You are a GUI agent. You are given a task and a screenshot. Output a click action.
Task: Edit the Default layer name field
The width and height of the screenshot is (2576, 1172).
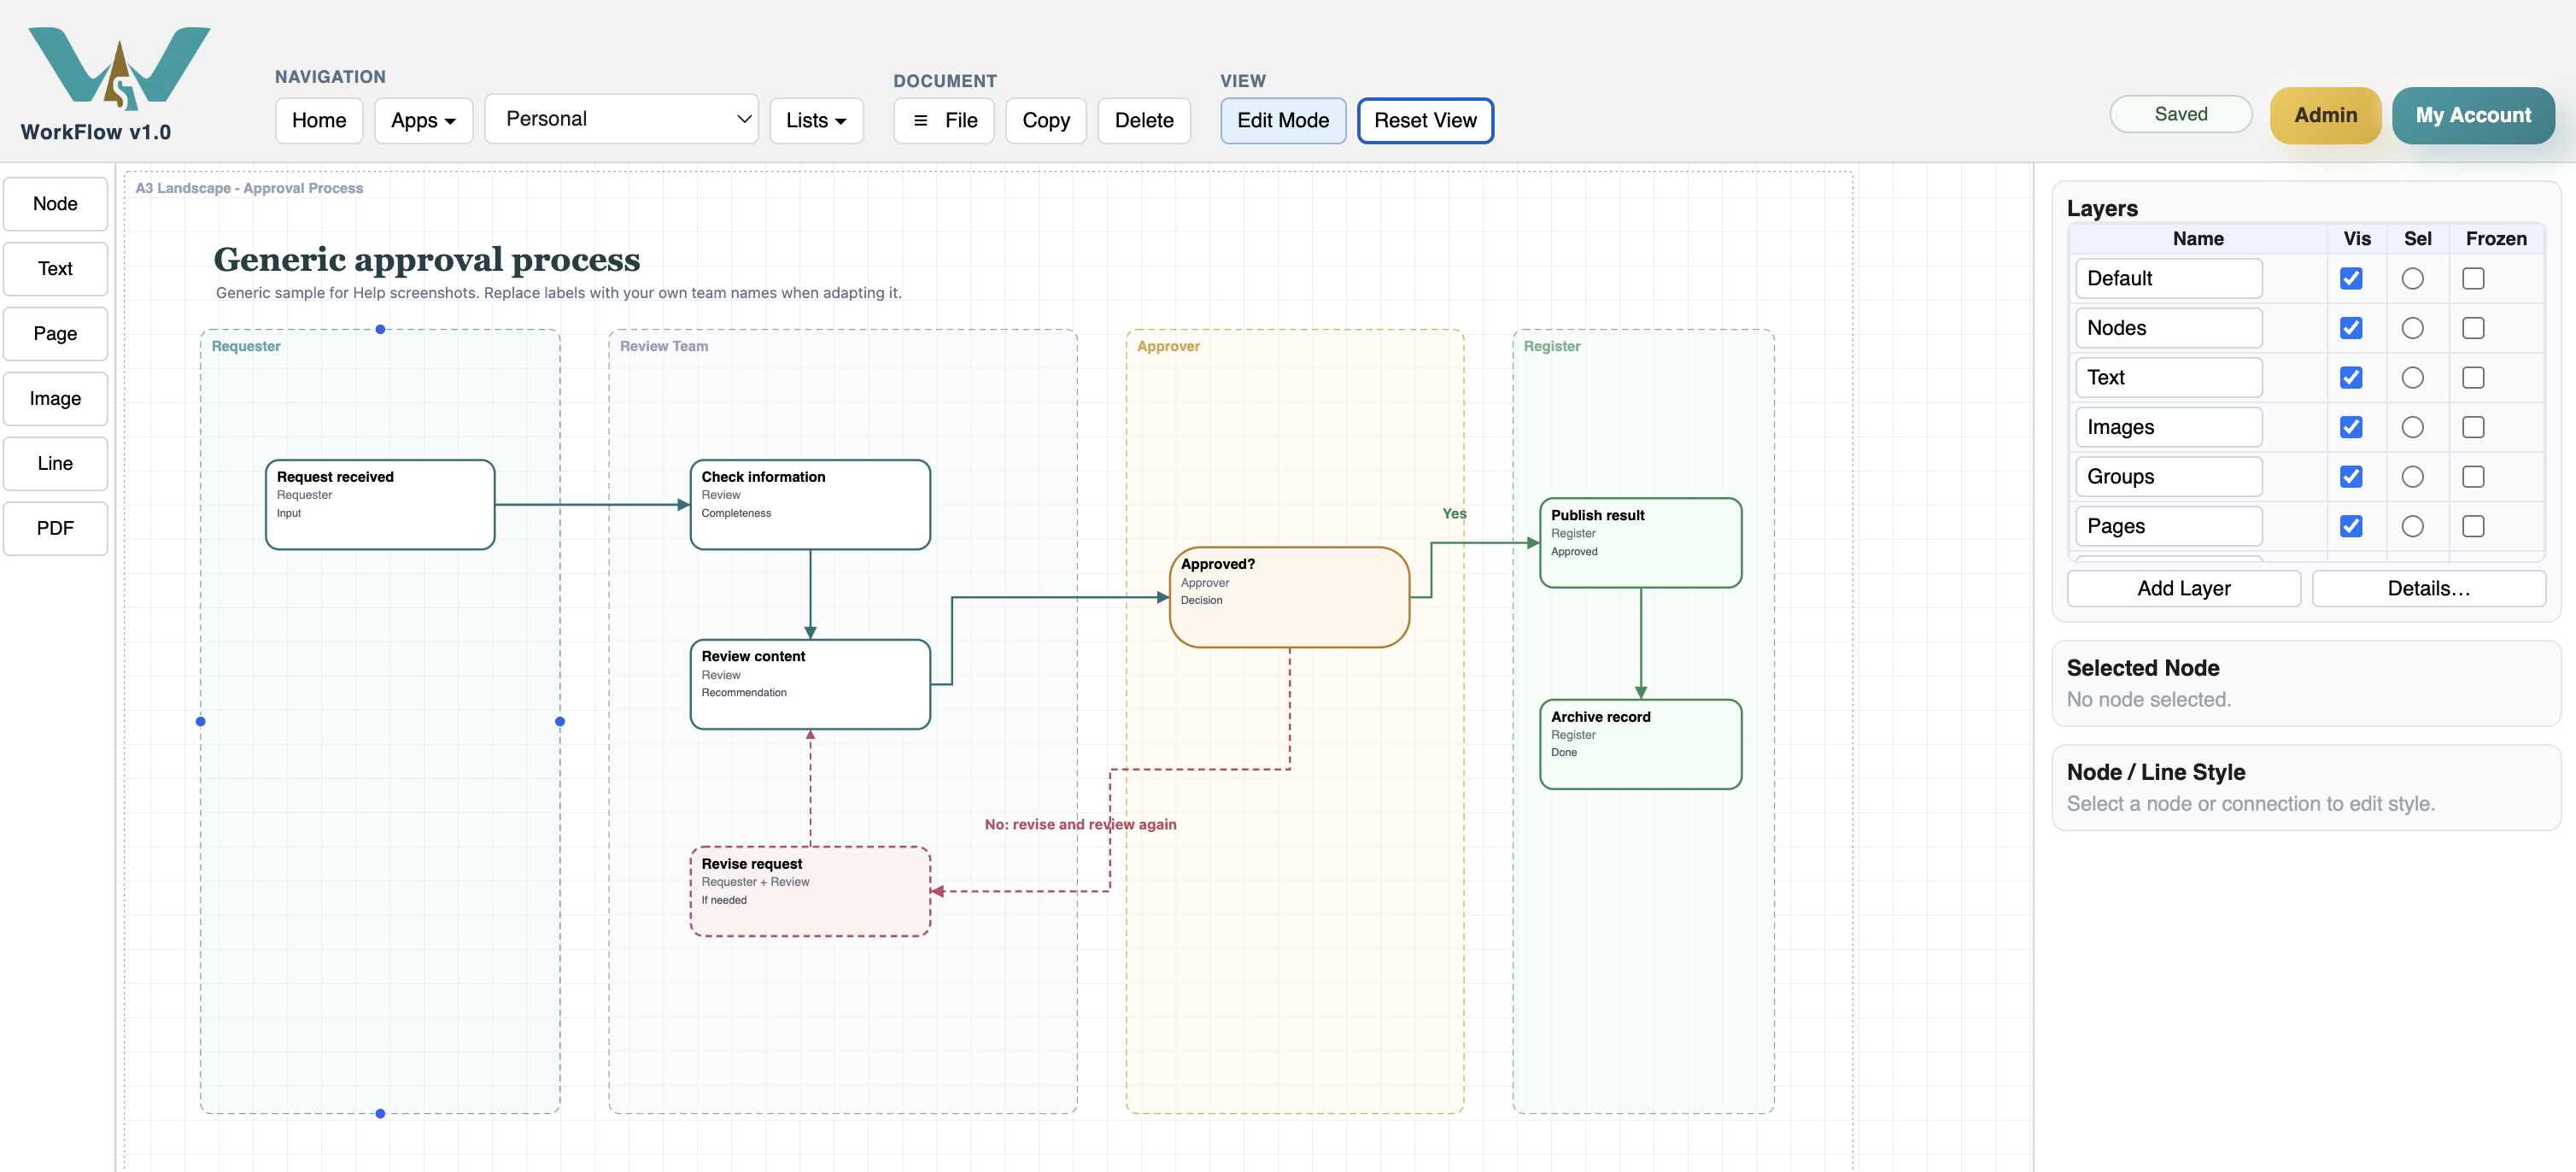point(2168,279)
